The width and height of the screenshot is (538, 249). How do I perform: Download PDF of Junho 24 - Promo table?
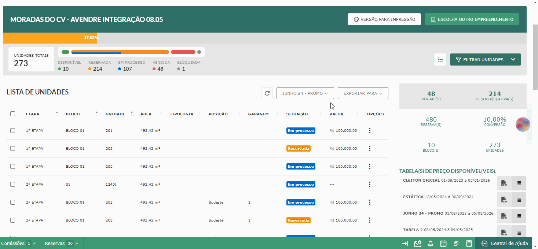click(504, 216)
